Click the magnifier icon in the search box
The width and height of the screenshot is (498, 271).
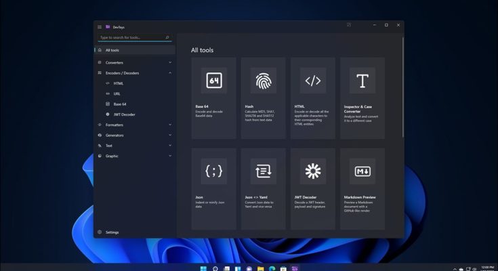click(x=167, y=38)
